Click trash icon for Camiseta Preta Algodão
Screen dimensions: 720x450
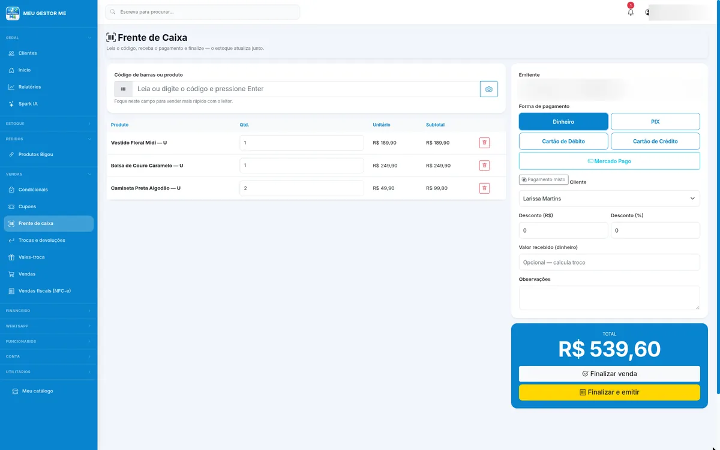tap(484, 188)
